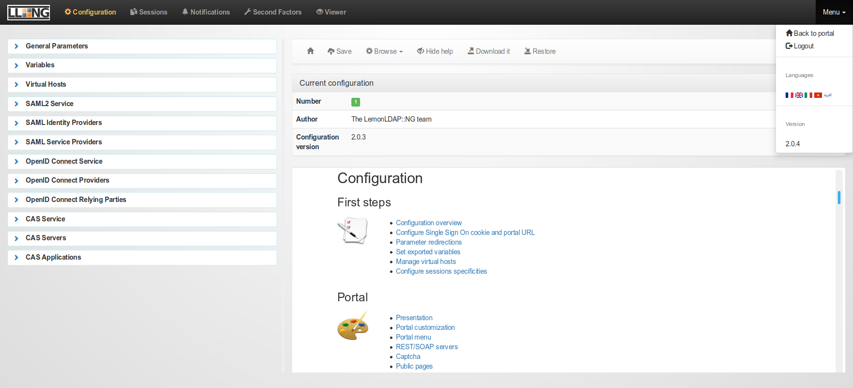
Task: Click the checklist notepad image under First steps
Action: 352,231
